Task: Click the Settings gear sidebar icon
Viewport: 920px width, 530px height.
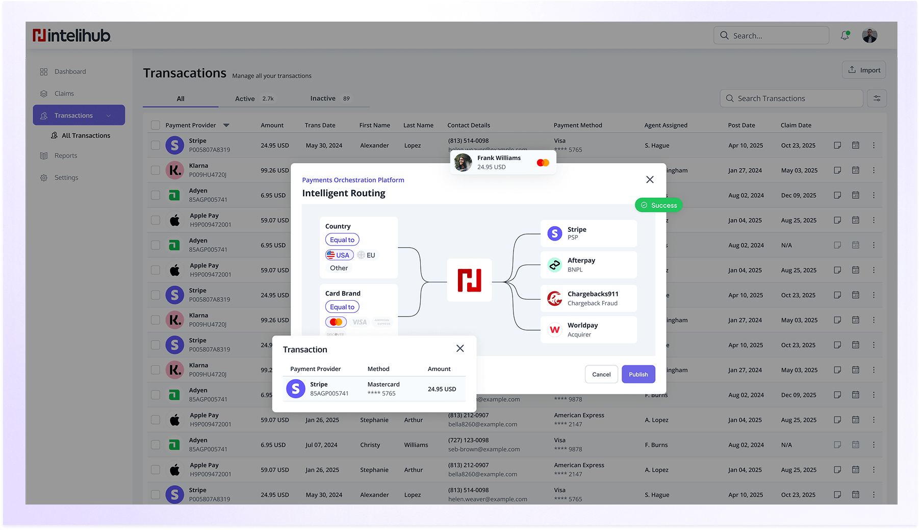Action: tap(44, 178)
